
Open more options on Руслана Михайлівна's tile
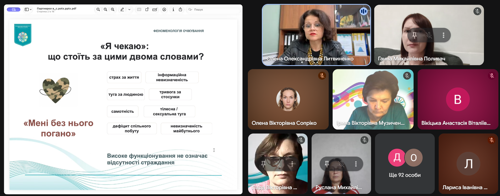point(356,164)
